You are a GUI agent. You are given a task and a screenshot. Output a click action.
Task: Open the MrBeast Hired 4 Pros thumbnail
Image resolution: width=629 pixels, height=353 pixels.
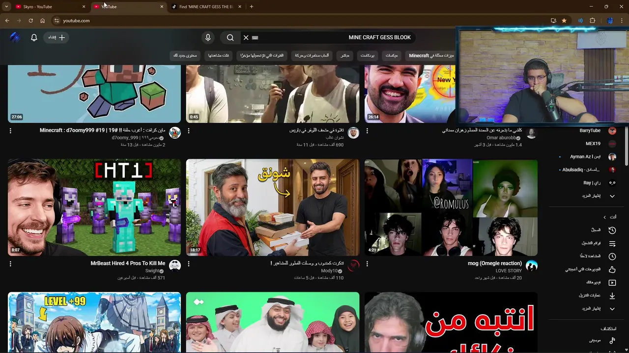[x=94, y=207]
